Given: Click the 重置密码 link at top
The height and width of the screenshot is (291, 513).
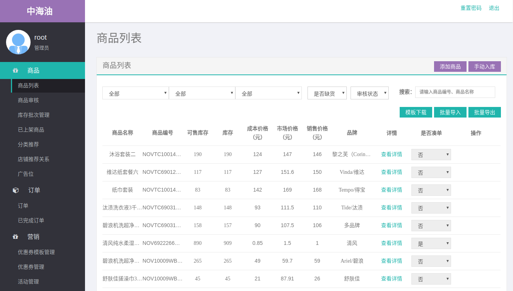Looking at the screenshot, I should (471, 8).
